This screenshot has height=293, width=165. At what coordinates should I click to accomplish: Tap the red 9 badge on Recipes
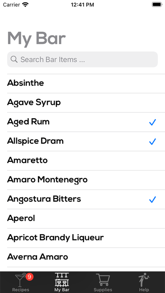(29, 276)
